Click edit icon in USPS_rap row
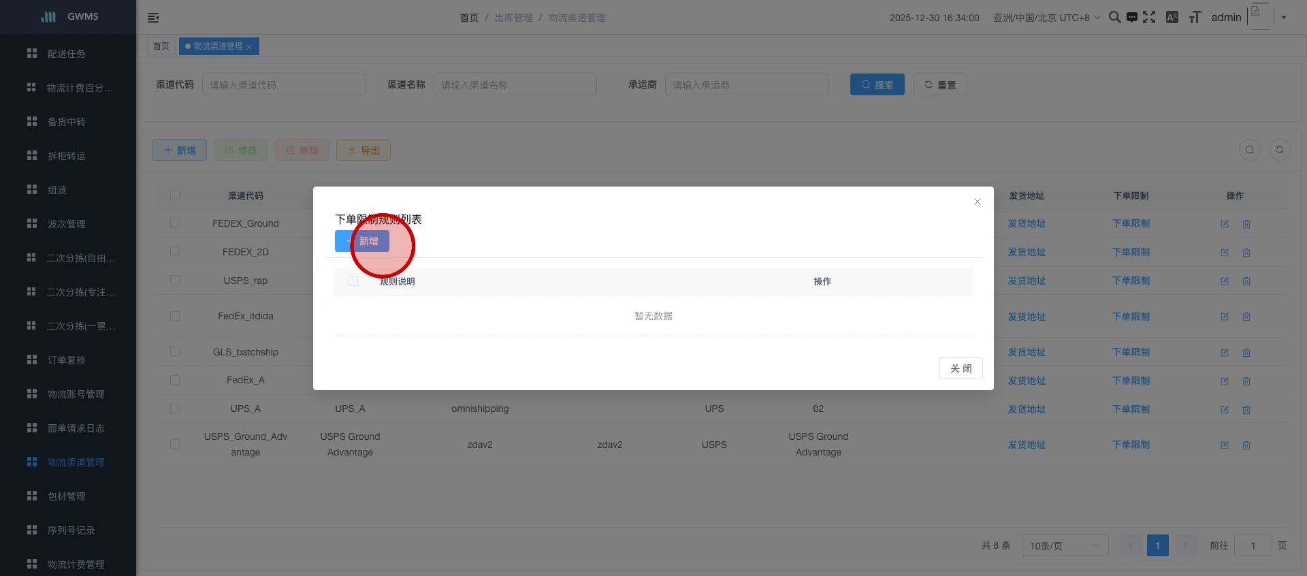The image size is (1307, 576). click(1225, 281)
